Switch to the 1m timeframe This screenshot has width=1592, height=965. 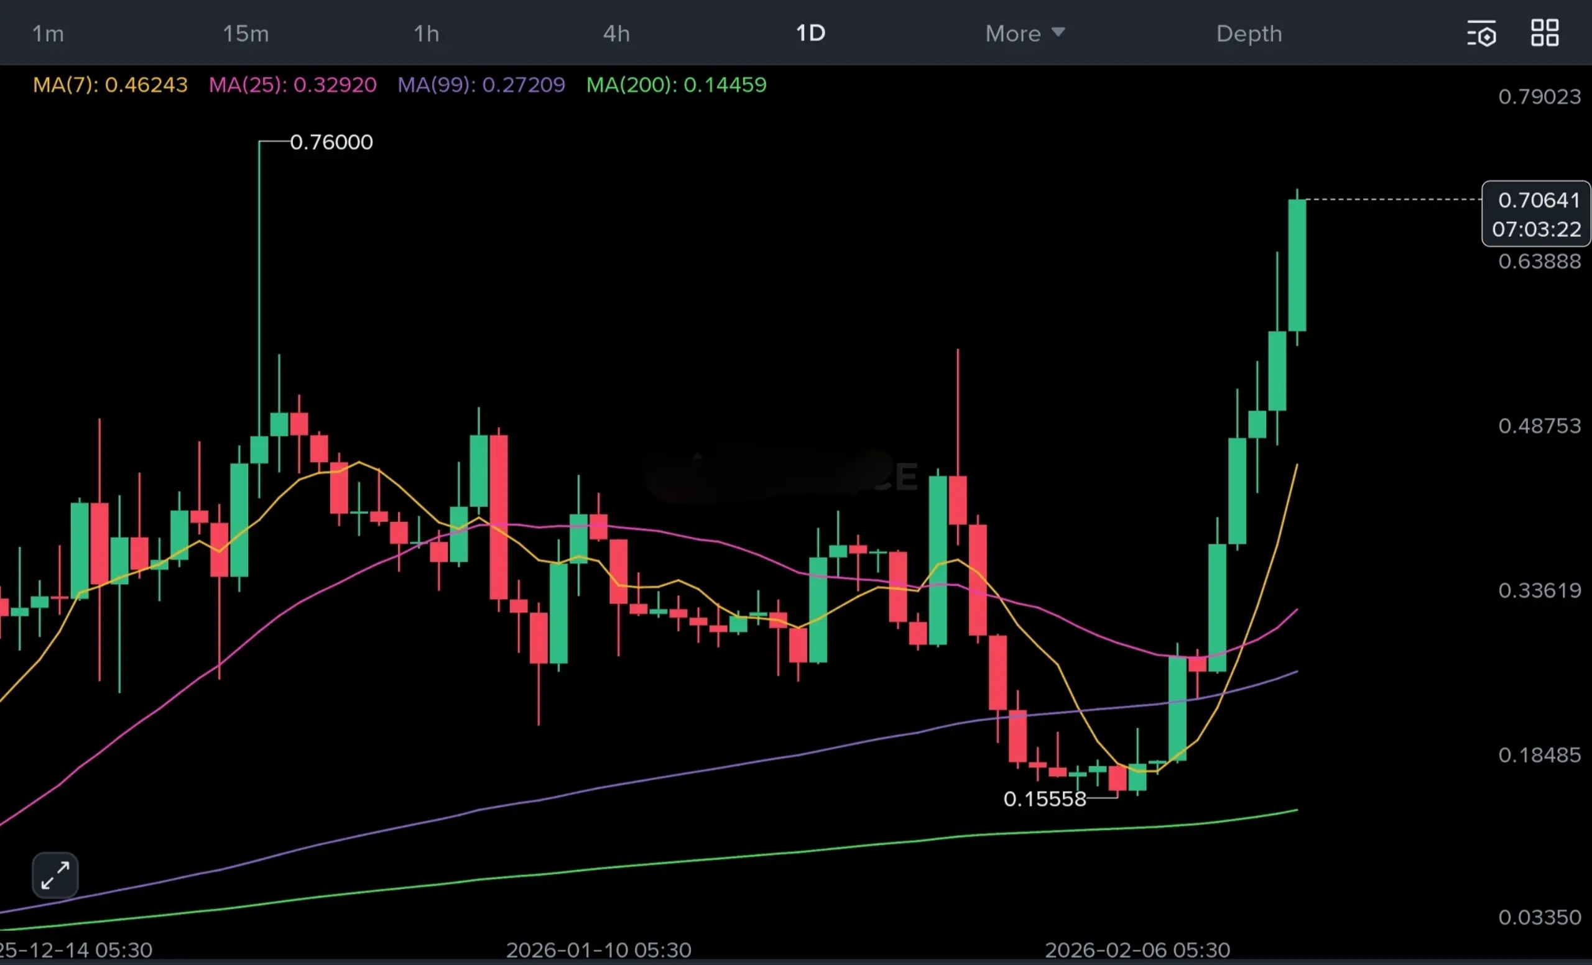click(48, 34)
